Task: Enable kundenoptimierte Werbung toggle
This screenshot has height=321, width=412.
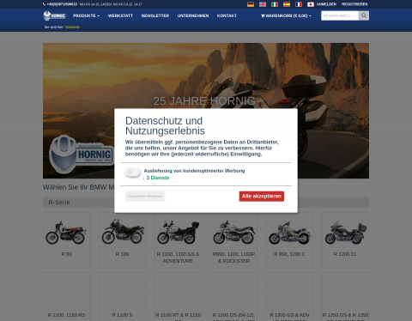Action: (132, 172)
